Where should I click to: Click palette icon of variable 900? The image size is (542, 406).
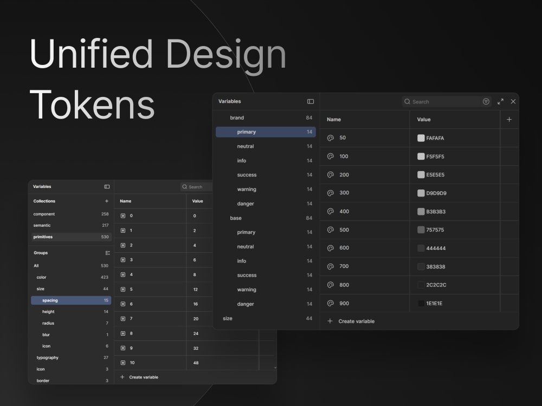tap(331, 303)
